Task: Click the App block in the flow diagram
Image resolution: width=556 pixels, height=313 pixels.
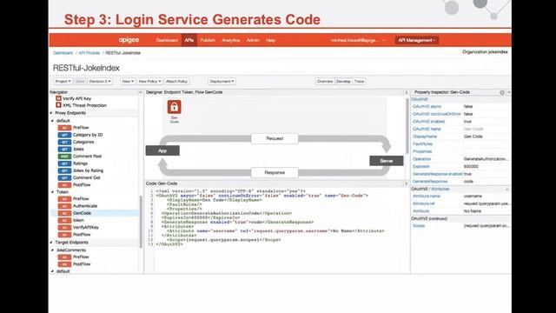Action: [x=162, y=150]
